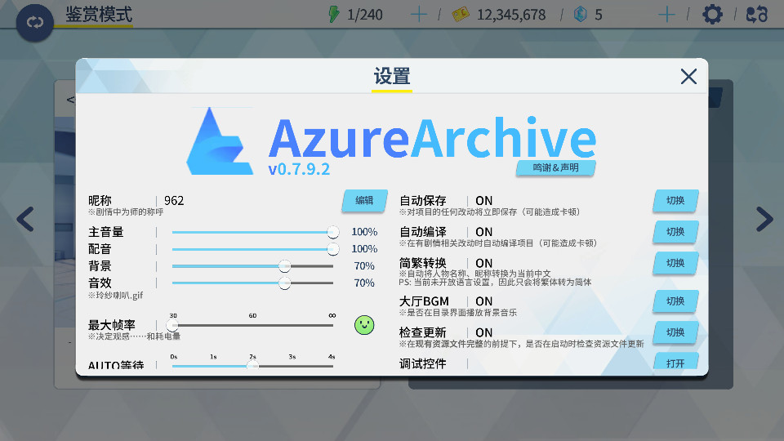
Task: Click the 100% value beside 配音
Action: (x=364, y=249)
